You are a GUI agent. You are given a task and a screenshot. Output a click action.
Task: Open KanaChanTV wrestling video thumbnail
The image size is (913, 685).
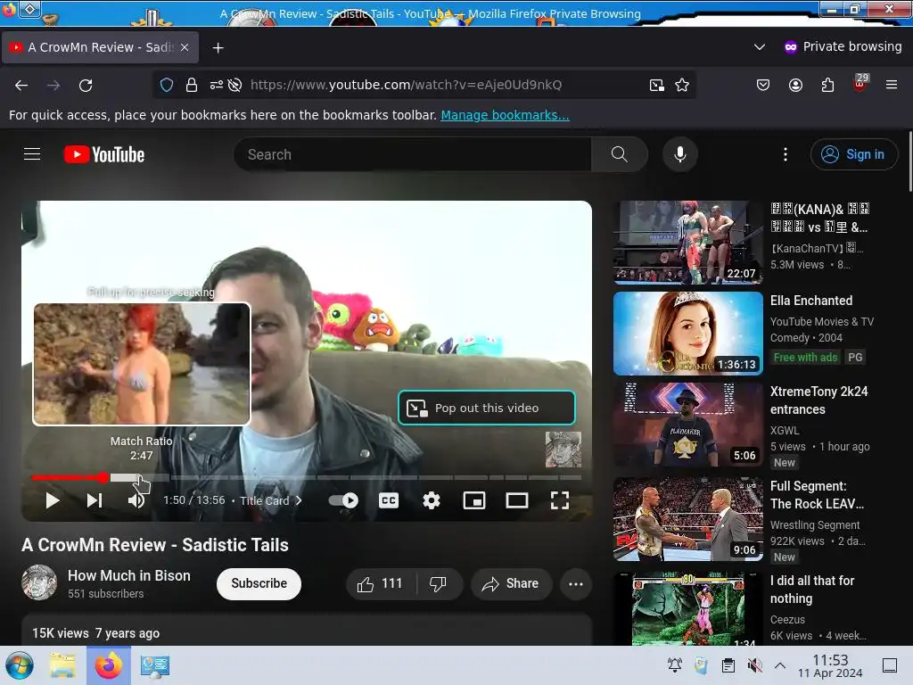tap(687, 242)
